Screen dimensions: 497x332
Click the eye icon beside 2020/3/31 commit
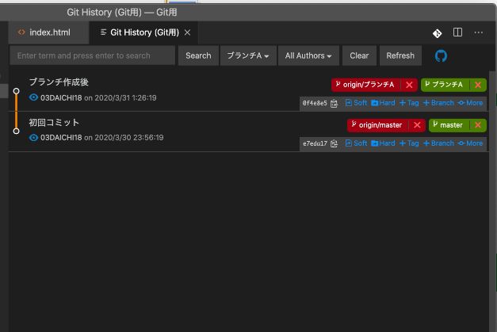click(x=33, y=97)
